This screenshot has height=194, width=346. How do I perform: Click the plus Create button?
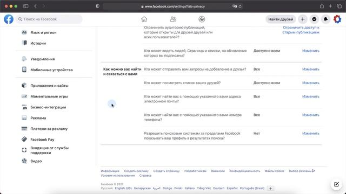[303, 19]
